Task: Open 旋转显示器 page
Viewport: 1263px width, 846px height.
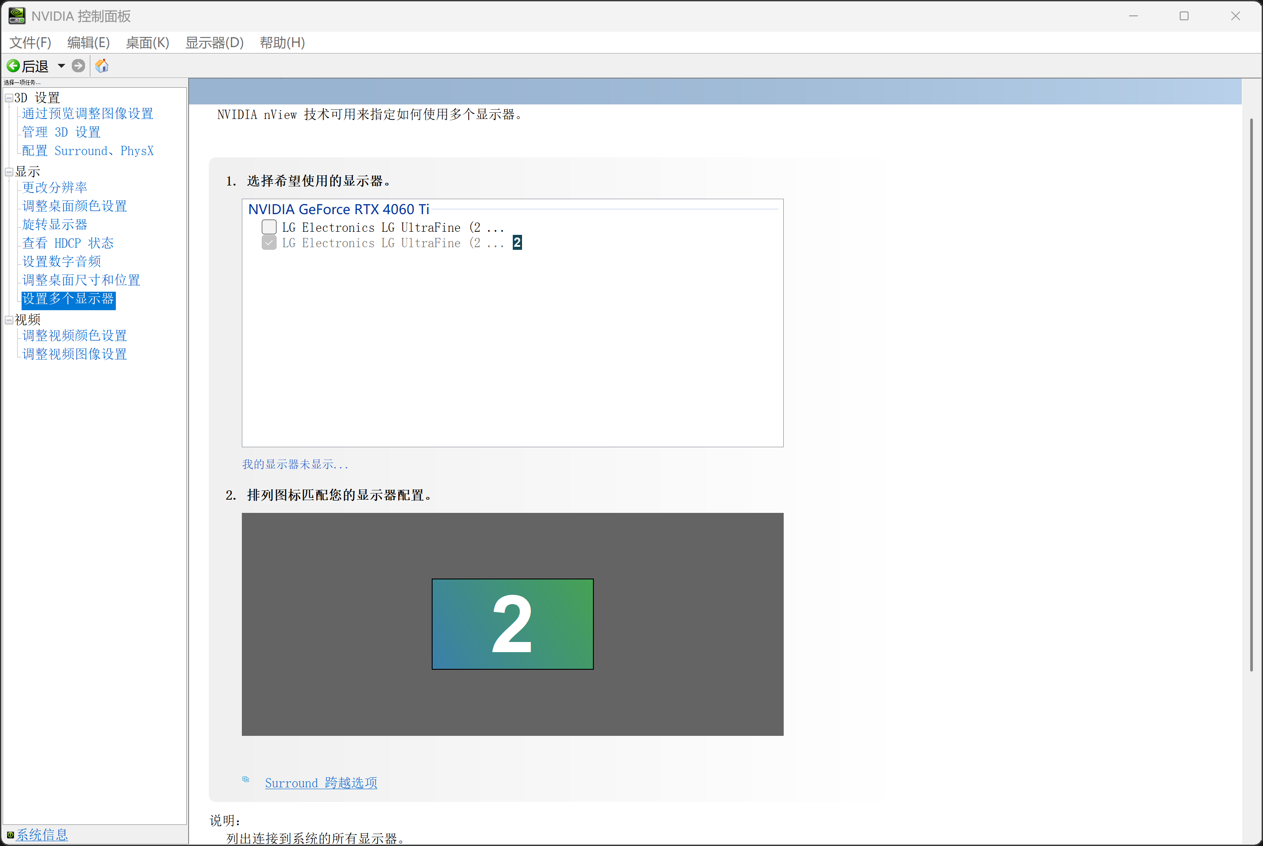Action: point(55,224)
